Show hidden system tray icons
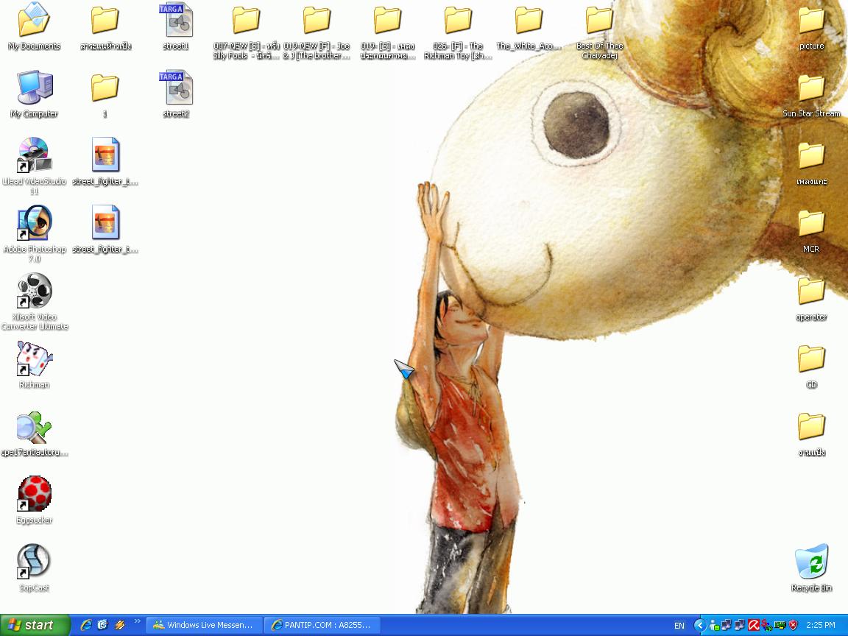The width and height of the screenshot is (848, 636). pos(700,625)
